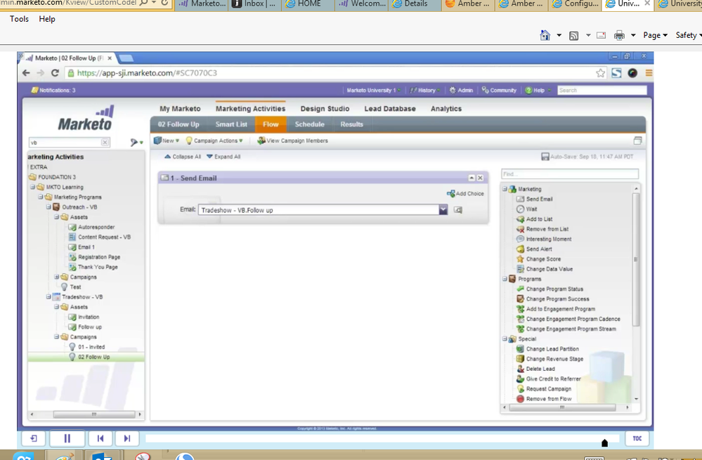Open the 02 Follow Up summary tab
Image resolution: width=702 pixels, height=460 pixels.
(x=178, y=124)
